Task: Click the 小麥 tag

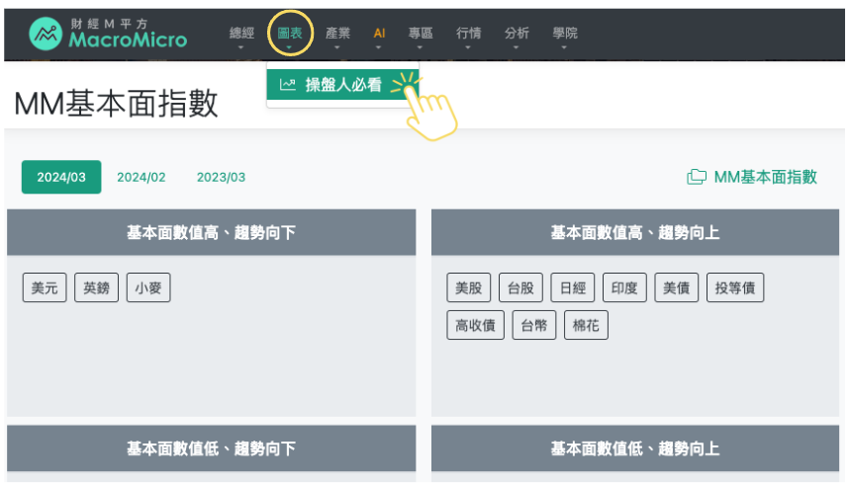Action: (x=148, y=287)
